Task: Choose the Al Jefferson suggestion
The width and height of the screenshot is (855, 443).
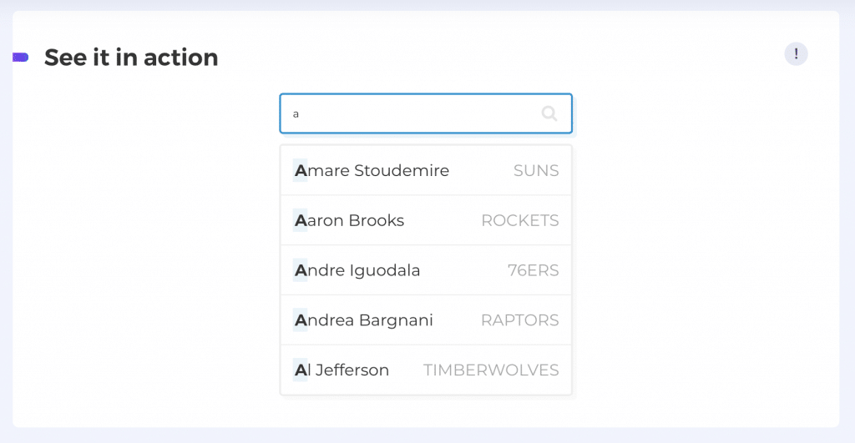Action: [x=426, y=370]
